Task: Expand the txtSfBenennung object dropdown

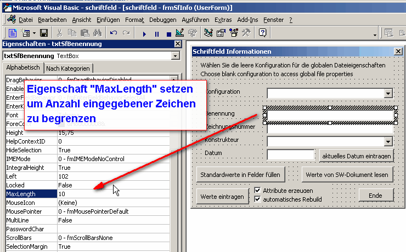Action: point(176,56)
